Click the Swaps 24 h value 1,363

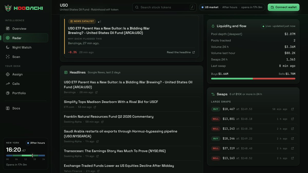tap(291, 59)
